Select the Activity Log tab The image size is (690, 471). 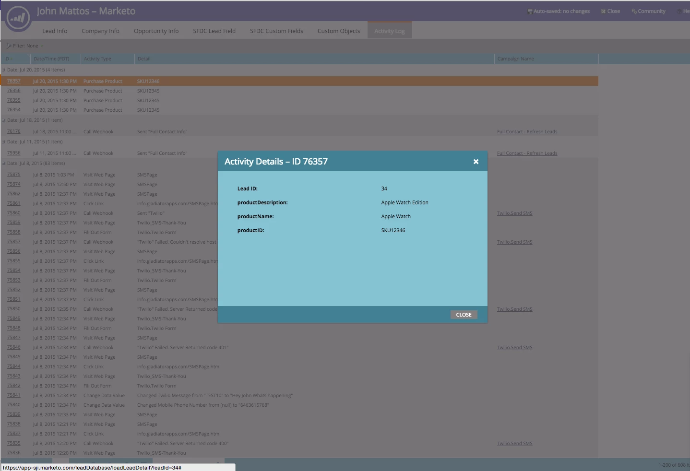390,31
